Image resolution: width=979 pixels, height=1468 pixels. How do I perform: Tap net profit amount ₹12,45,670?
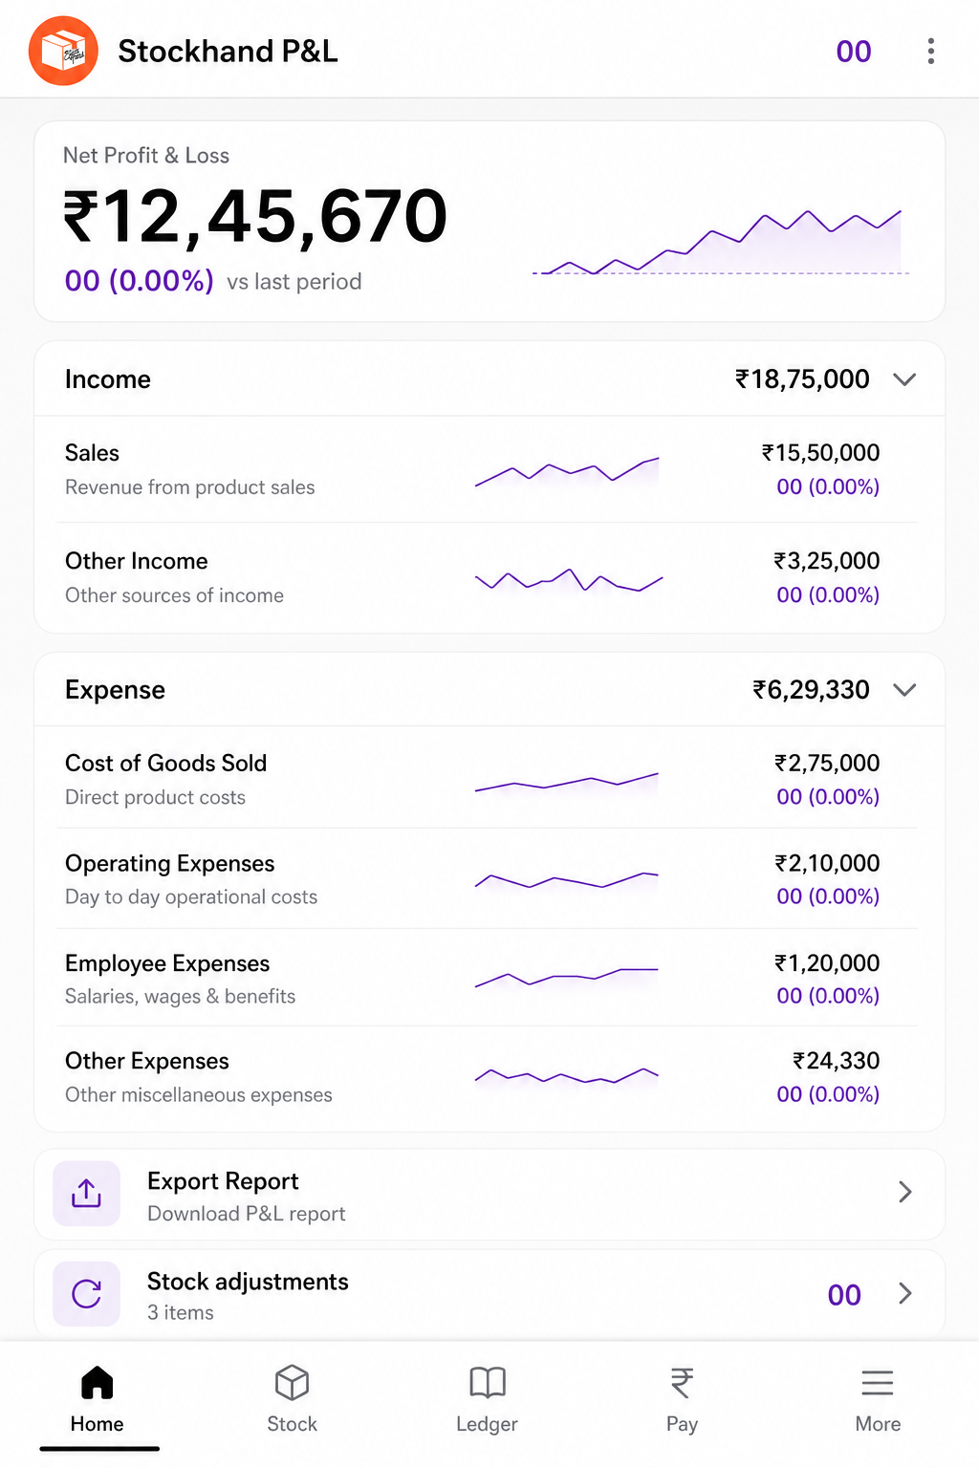[255, 217]
